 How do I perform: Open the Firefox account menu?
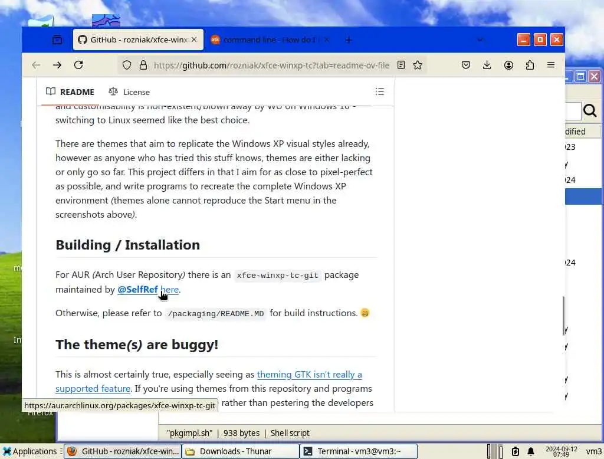(508, 65)
